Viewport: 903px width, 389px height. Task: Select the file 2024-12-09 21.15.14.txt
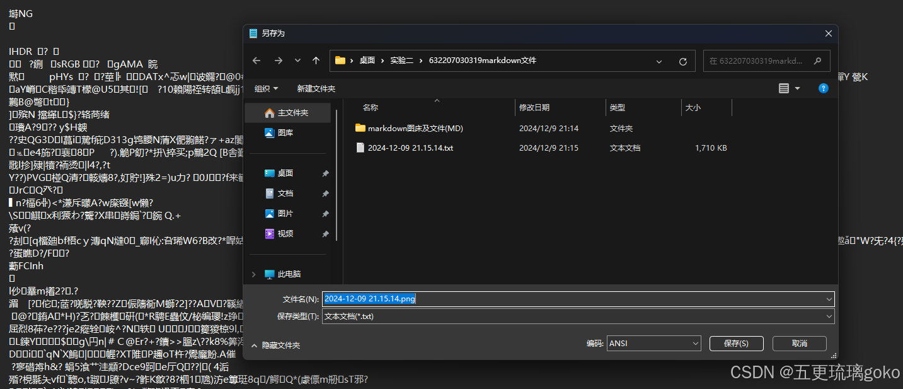410,148
